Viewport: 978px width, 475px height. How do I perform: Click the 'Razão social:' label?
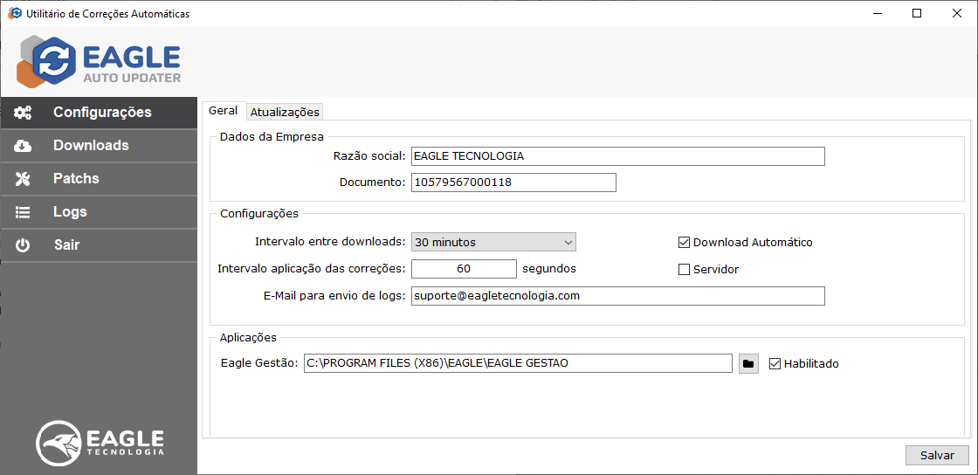tap(369, 156)
